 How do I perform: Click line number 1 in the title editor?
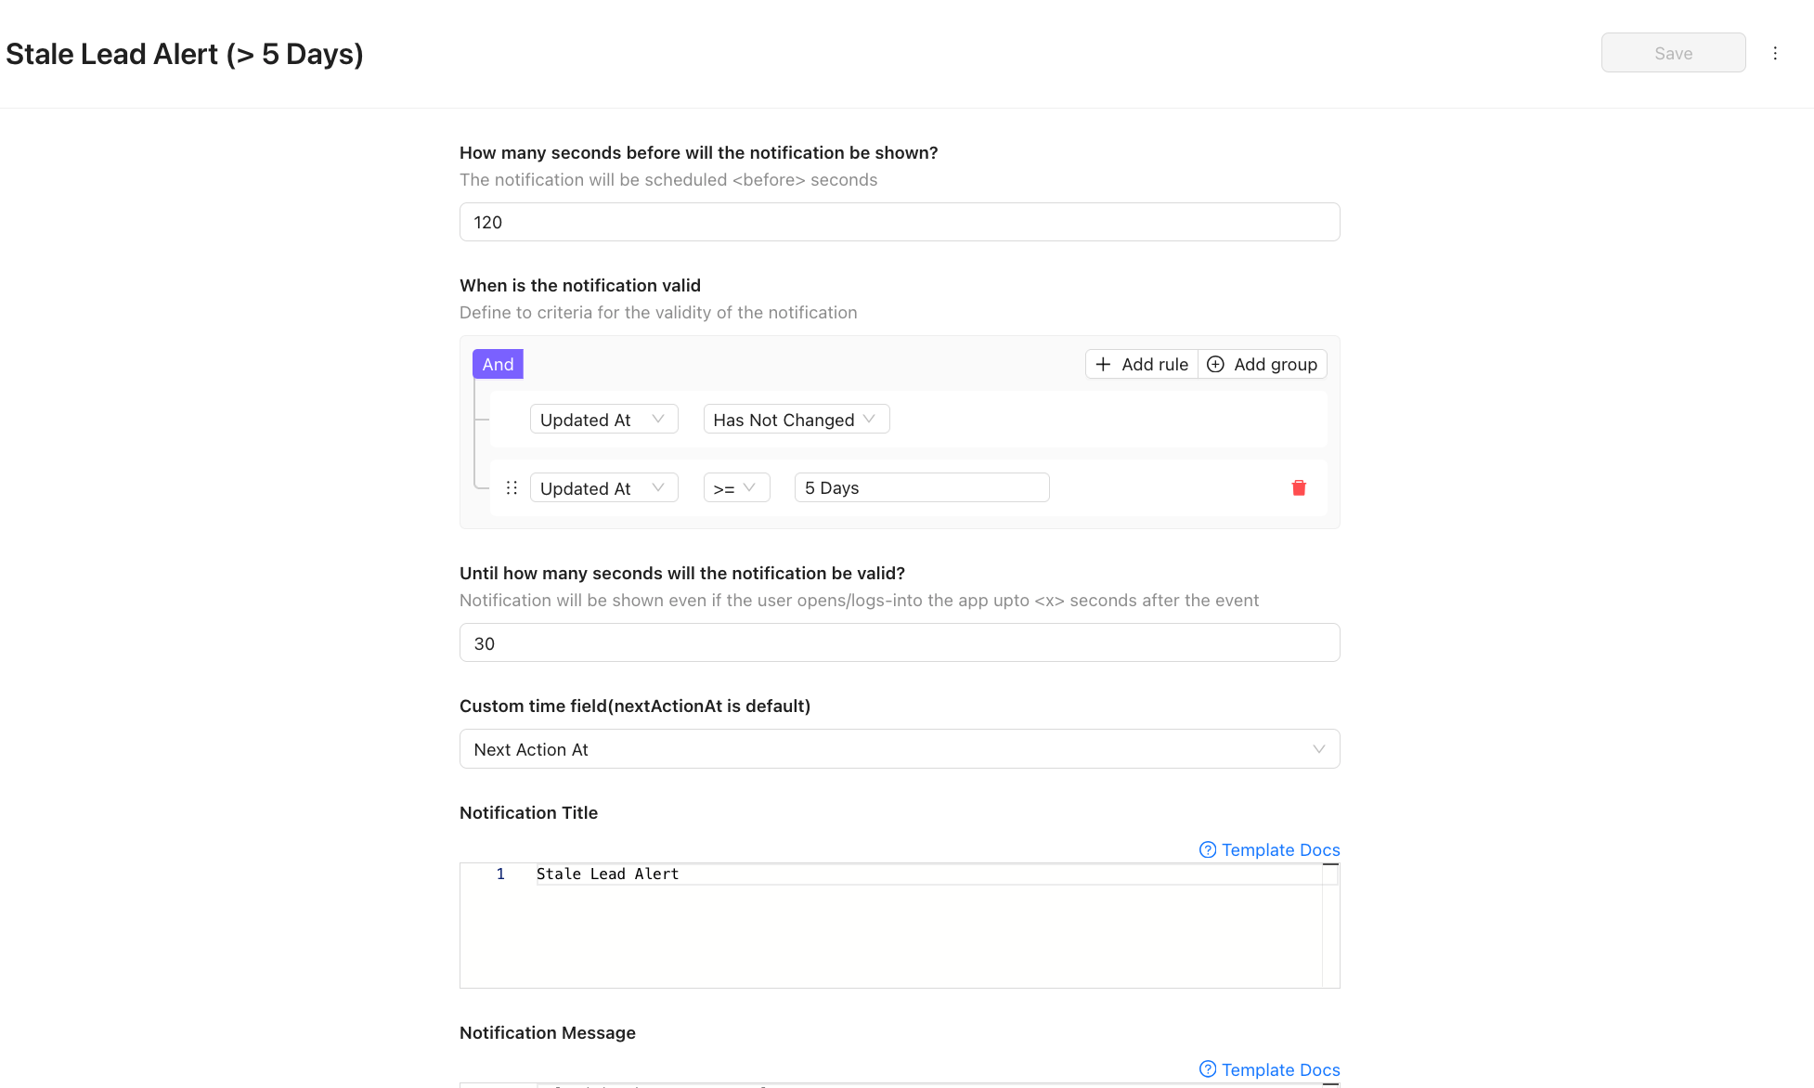click(x=500, y=874)
